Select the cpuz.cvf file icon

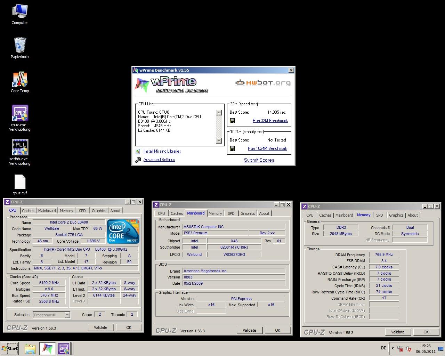pos(20,185)
